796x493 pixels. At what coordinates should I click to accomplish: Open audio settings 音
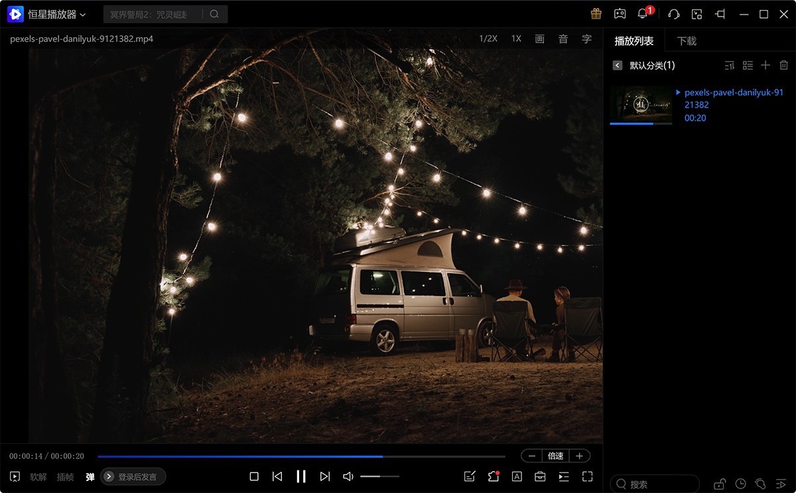[563, 39]
